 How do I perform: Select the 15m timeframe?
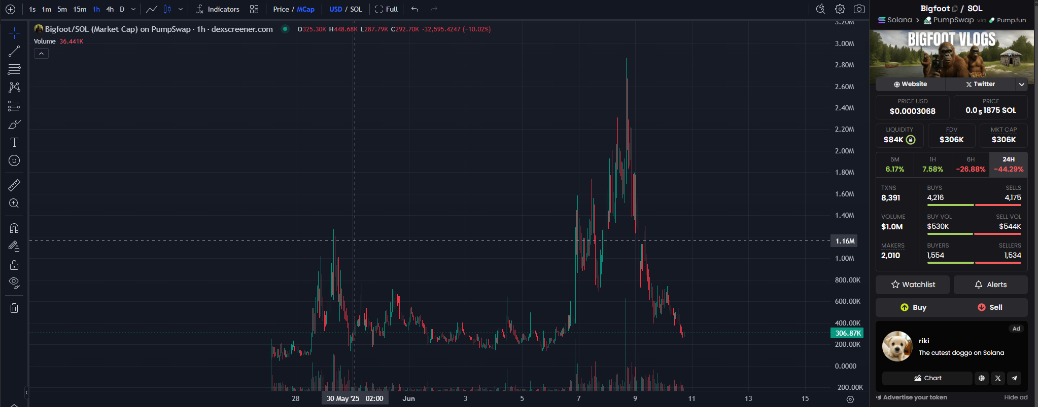80,9
